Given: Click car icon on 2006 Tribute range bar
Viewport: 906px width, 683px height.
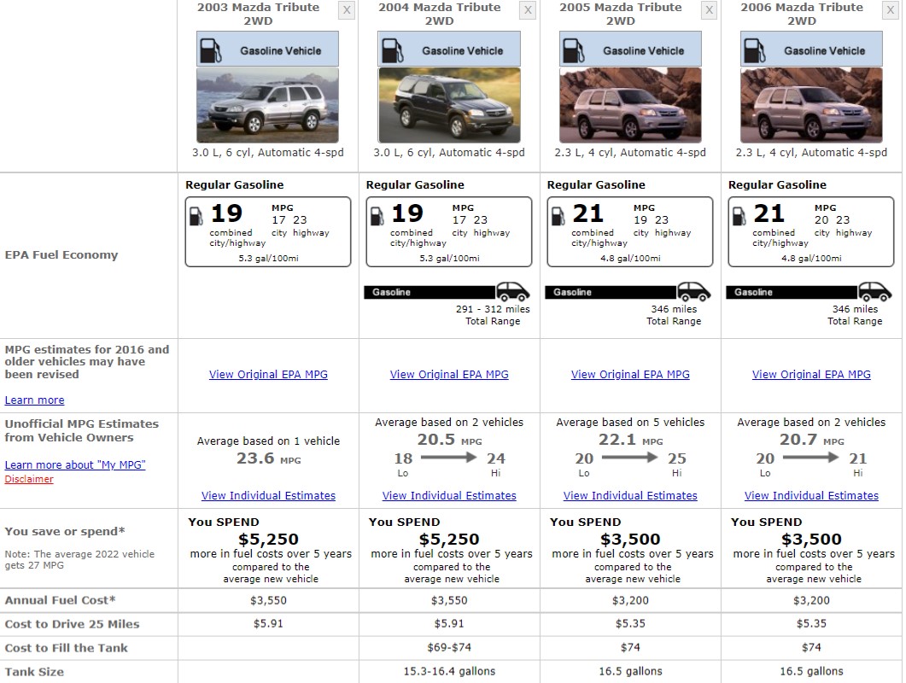Looking at the screenshot, I should (x=874, y=291).
